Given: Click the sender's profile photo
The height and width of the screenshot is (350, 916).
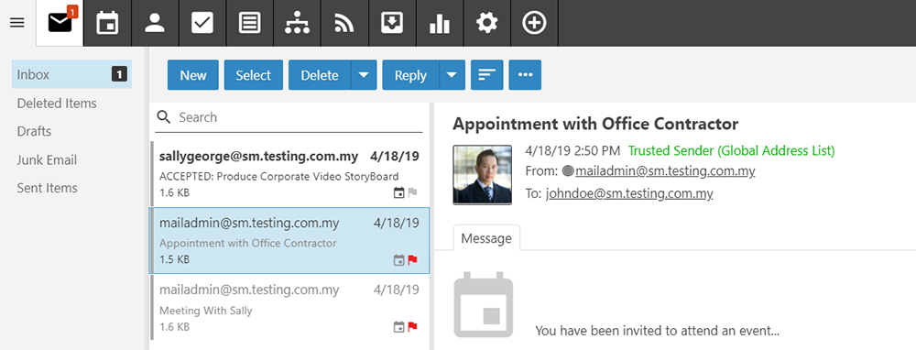Looking at the screenshot, I should coord(483,175).
